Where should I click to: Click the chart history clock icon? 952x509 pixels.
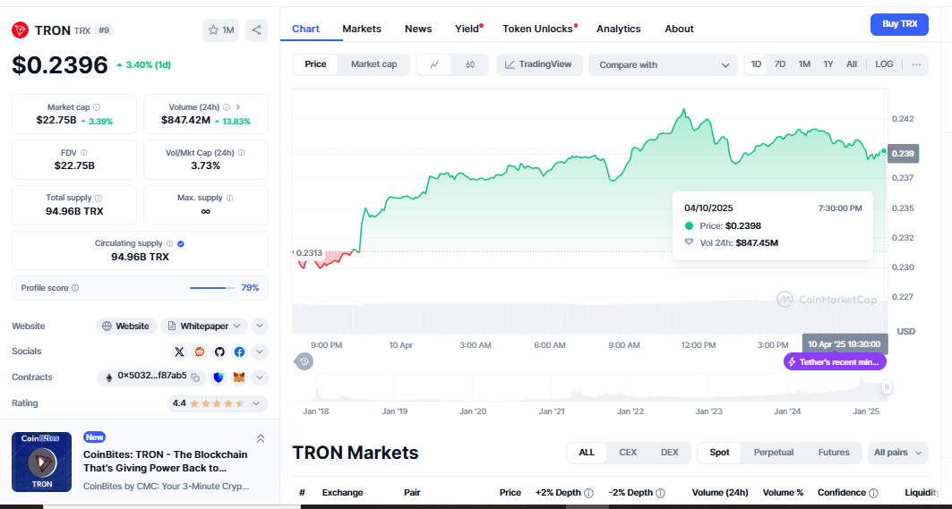(304, 362)
